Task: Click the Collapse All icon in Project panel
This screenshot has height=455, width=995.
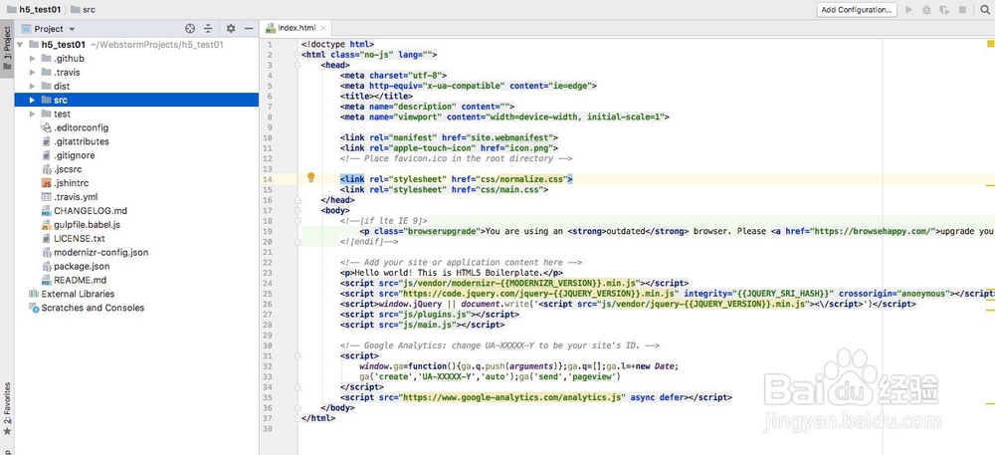Action: pyautogui.click(x=208, y=29)
